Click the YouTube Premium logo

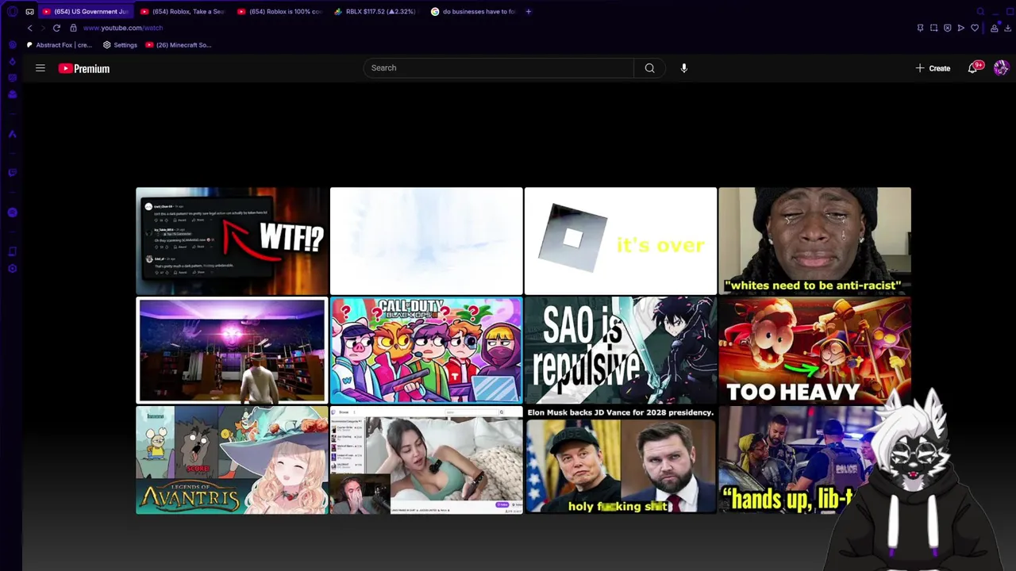(84, 68)
